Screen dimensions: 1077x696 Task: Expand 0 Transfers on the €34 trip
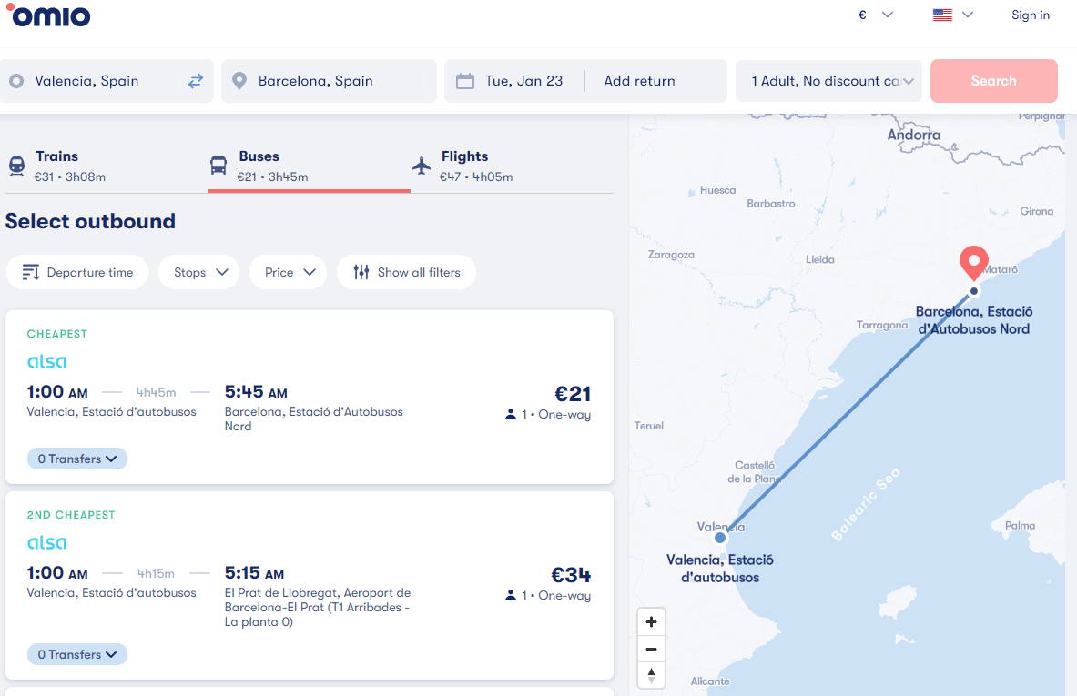(x=76, y=653)
